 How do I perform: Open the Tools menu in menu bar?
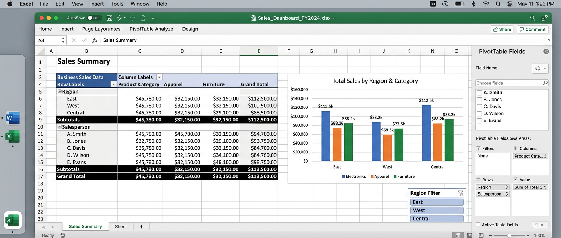(x=117, y=4)
